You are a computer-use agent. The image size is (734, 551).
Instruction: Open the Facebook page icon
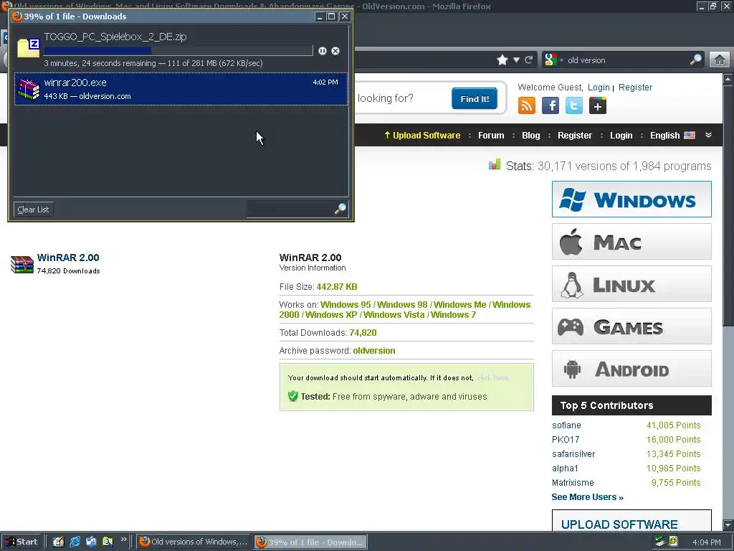point(550,105)
